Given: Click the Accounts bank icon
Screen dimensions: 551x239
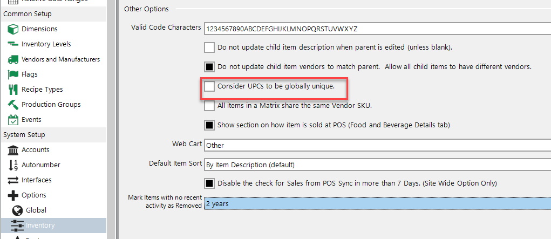Looking at the screenshot, I should tap(13, 150).
